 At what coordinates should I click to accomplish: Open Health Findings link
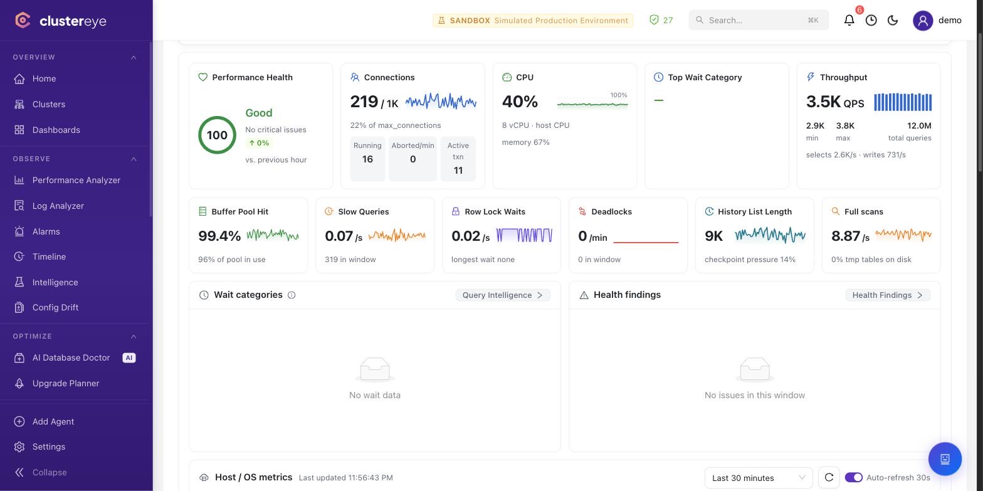pyautogui.click(x=888, y=295)
